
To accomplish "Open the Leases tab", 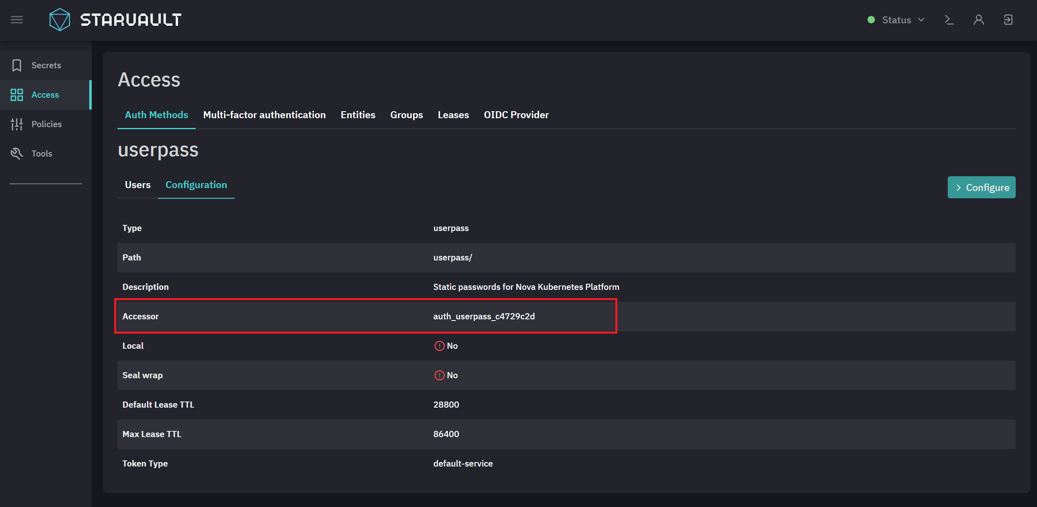I will pyautogui.click(x=453, y=115).
